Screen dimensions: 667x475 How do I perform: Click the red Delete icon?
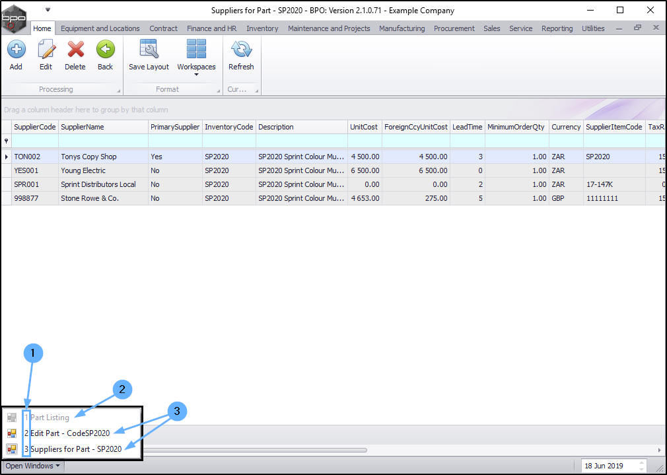(75, 50)
